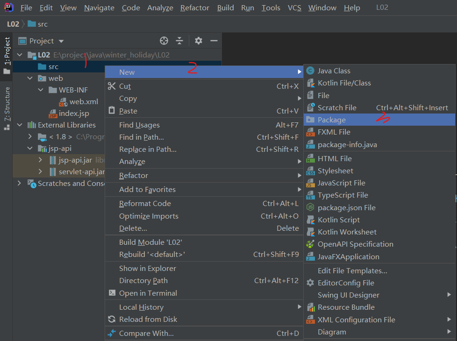Click the Kotlin Worksheet icon
The height and width of the screenshot is (341, 457).
click(311, 232)
